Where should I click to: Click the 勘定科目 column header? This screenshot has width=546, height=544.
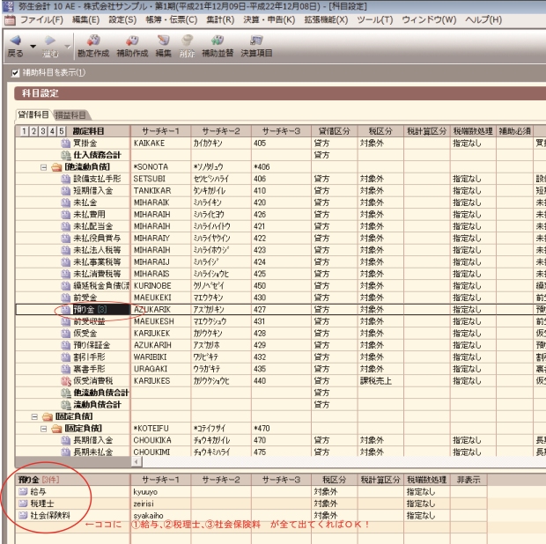coord(88,131)
